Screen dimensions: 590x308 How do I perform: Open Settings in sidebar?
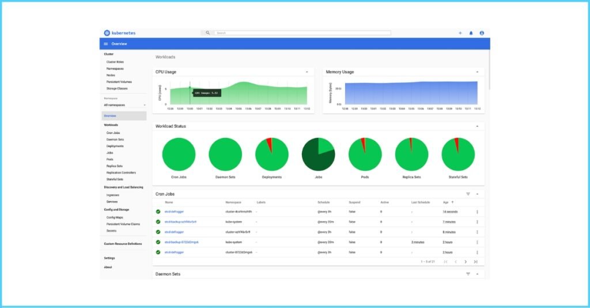click(x=109, y=258)
